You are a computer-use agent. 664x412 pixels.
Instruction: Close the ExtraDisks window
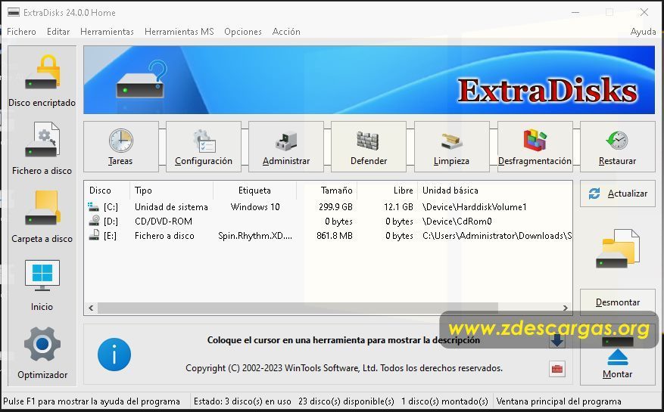pyautogui.click(x=644, y=12)
